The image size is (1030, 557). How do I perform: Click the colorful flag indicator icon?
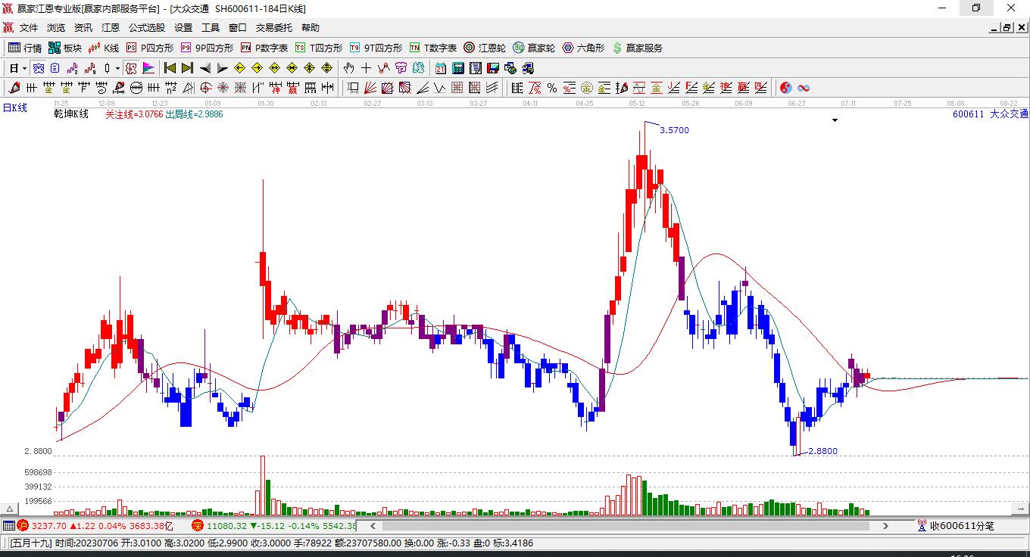[x=148, y=68]
